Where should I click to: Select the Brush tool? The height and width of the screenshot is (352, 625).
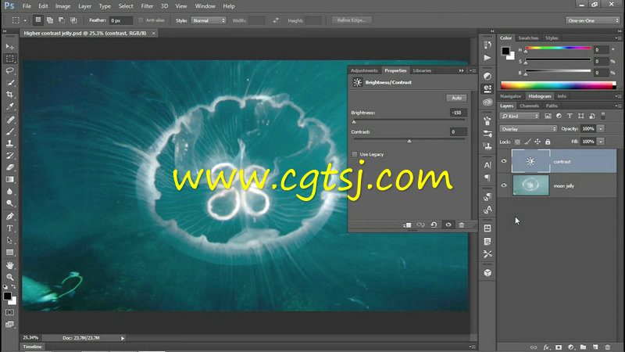[9, 131]
